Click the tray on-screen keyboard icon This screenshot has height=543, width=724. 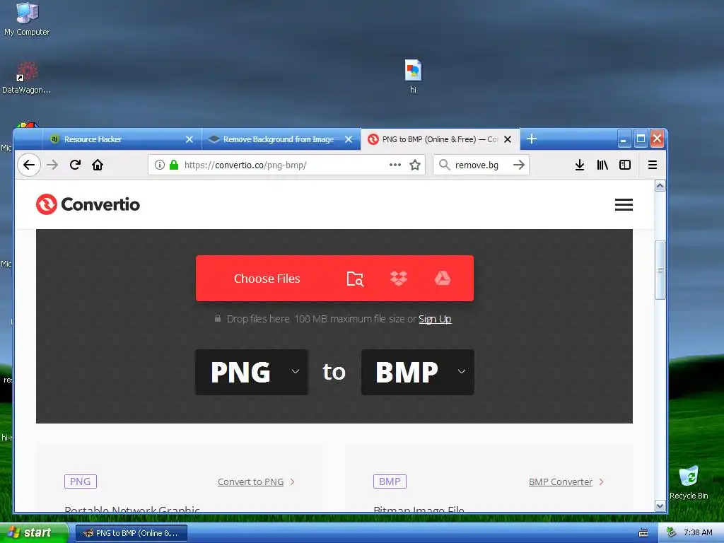click(x=643, y=533)
